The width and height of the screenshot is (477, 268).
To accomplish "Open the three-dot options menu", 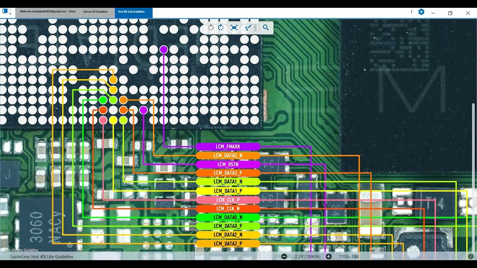I will 411,12.
